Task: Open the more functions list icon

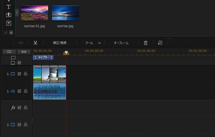Action: click(x=160, y=43)
